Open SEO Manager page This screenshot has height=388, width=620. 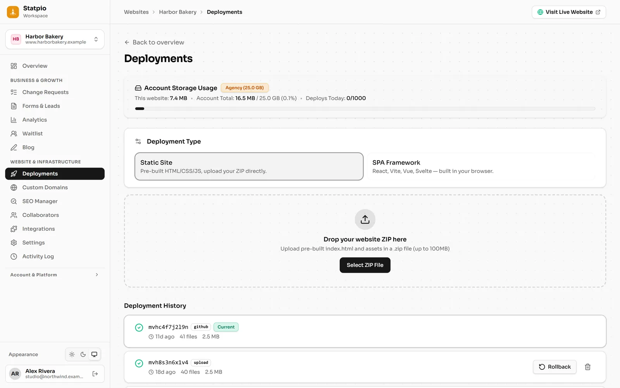[55, 201]
